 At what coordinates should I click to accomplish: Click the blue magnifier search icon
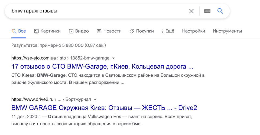(220, 11)
